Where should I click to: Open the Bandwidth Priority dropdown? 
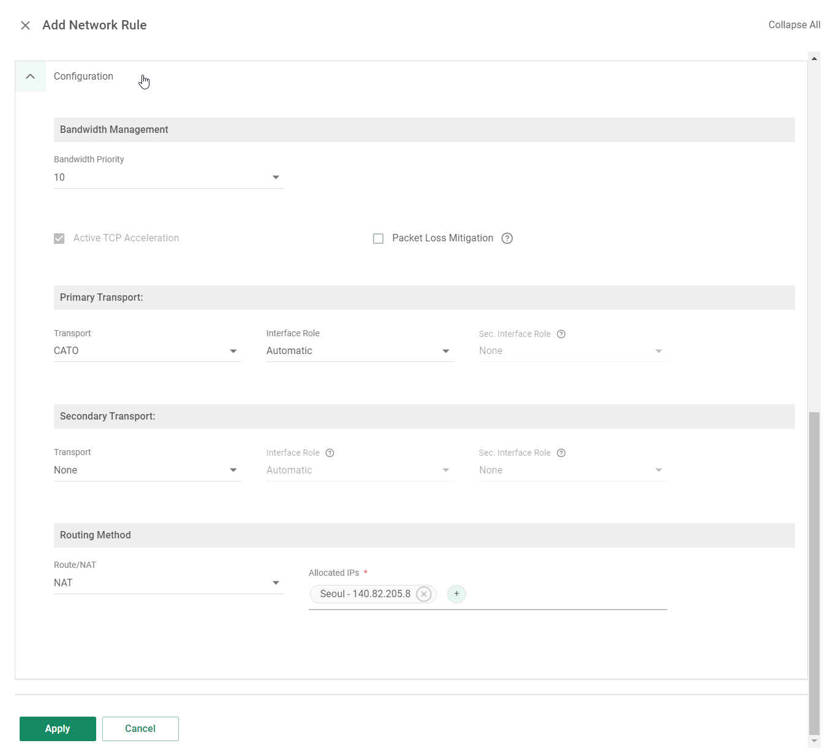tap(168, 177)
